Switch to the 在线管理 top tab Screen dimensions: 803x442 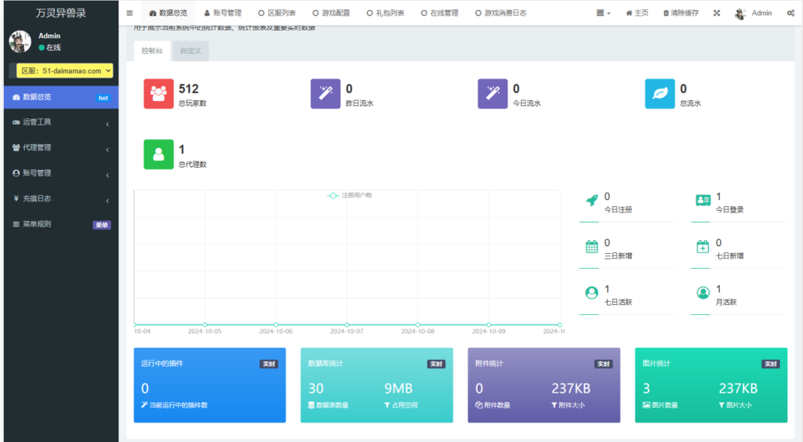(440, 13)
